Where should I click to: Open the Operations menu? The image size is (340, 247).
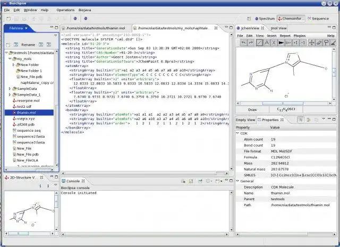[65, 10]
